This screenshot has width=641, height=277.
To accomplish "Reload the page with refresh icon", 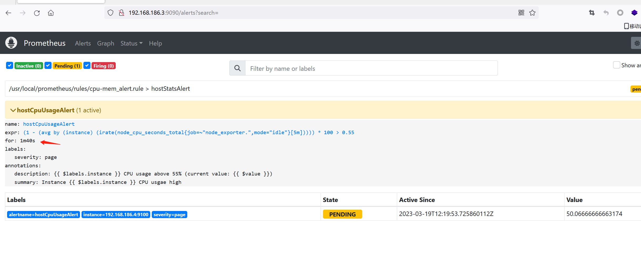I will click(x=37, y=13).
